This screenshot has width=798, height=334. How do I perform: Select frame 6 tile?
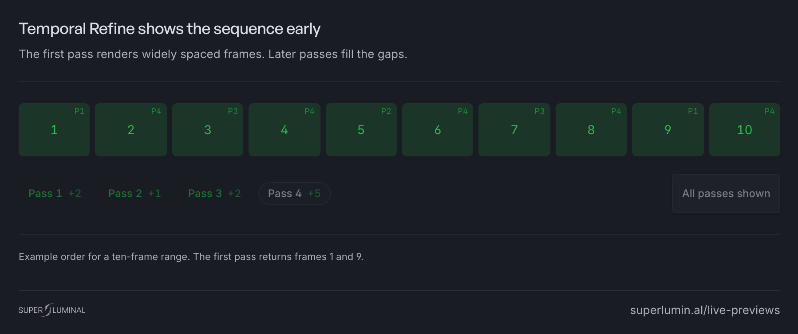click(x=438, y=130)
